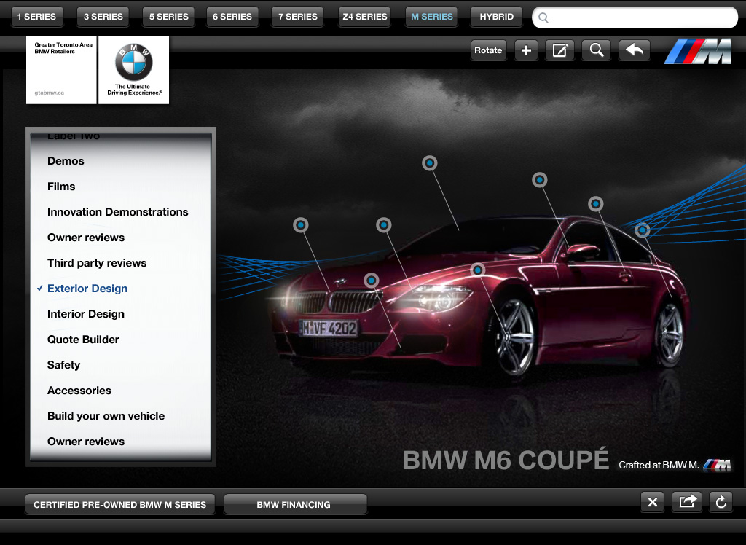This screenshot has width=746, height=545.
Task: Open the 1 SERIES tab
Action: [x=36, y=17]
